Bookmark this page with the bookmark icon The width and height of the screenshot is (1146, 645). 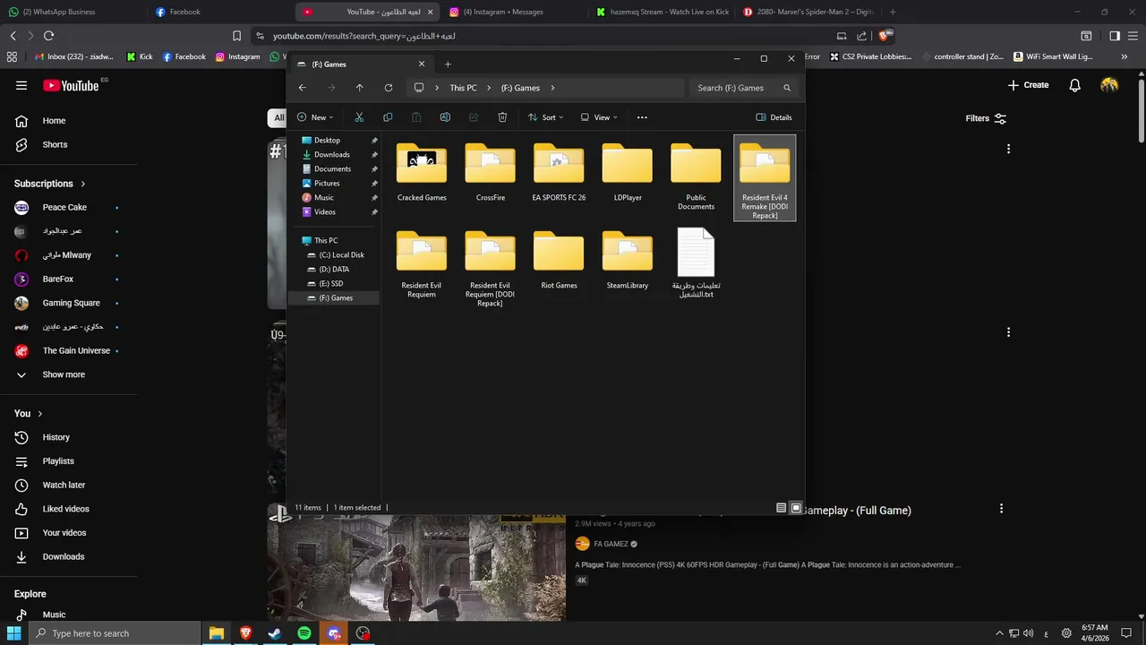[236, 36]
